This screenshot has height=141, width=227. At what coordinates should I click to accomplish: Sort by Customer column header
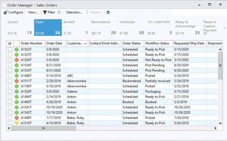pyautogui.click(x=77, y=43)
